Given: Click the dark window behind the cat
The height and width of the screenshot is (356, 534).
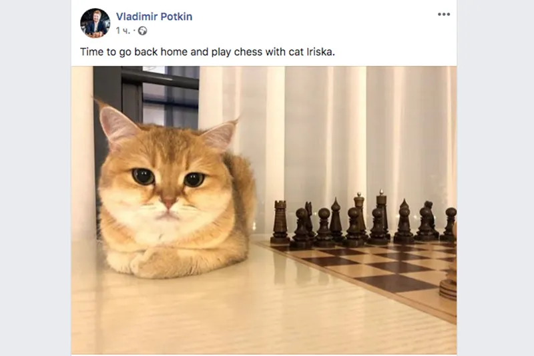Looking at the screenshot, I should [164, 97].
